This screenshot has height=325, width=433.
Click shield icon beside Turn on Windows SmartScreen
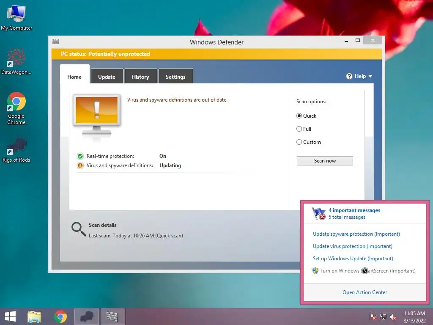coord(315,271)
